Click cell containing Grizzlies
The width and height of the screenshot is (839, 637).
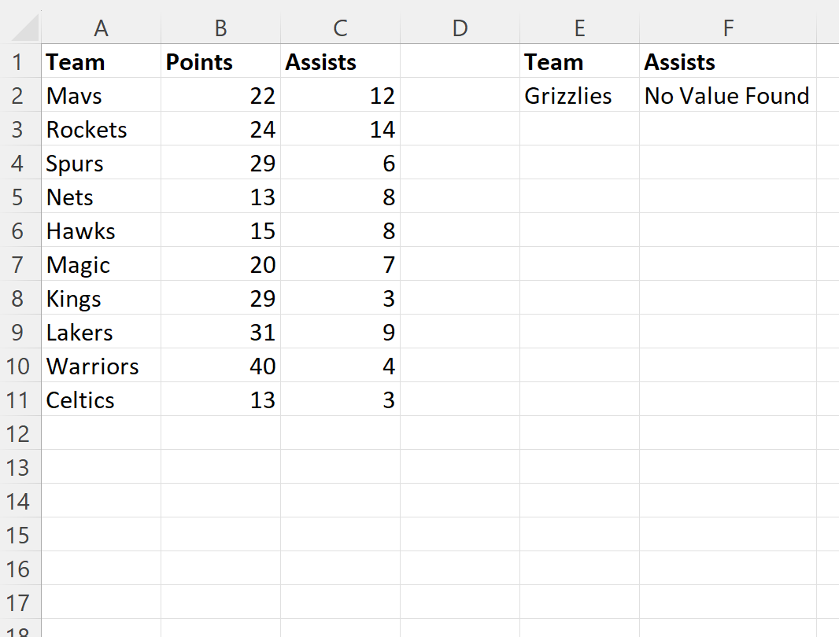click(x=579, y=95)
